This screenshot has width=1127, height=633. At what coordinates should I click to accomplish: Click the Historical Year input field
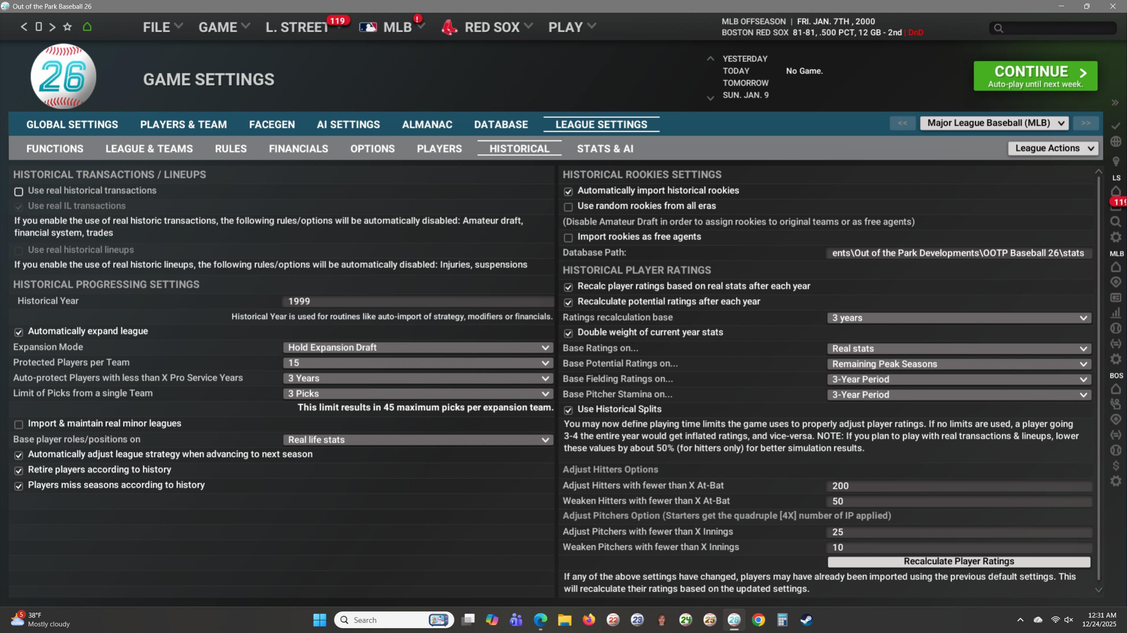pyautogui.click(x=418, y=301)
